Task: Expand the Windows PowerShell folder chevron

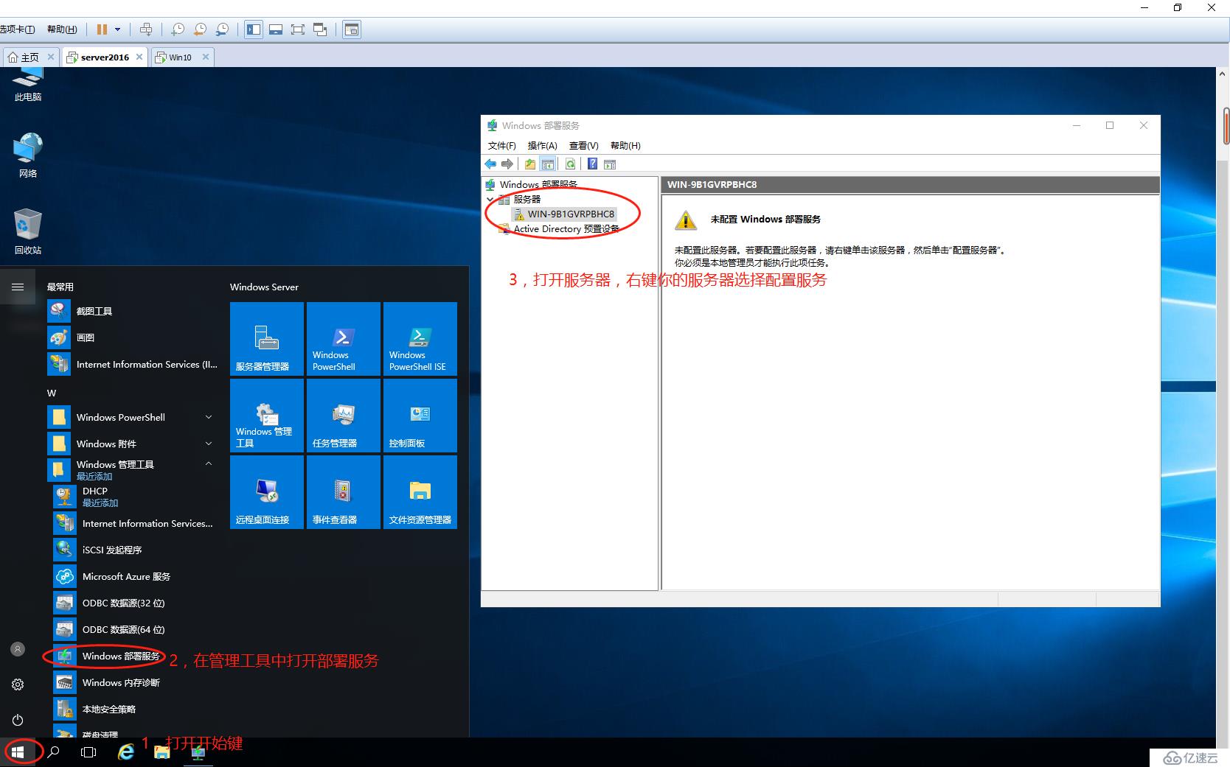Action: click(x=209, y=417)
